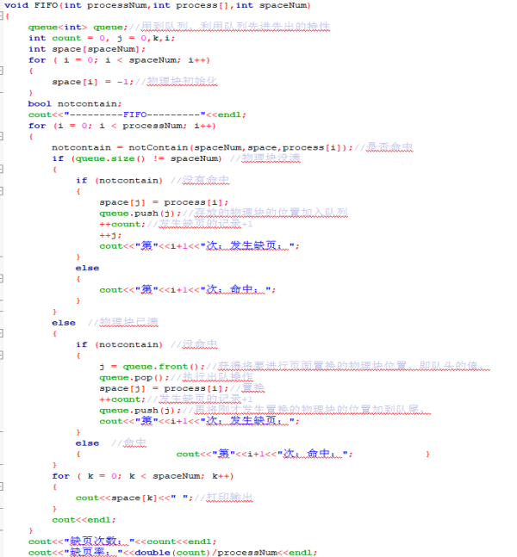Click the comment about 加到队尾

click(x=307, y=410)
